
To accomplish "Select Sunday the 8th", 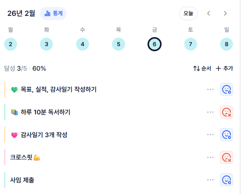I will 226,44.
